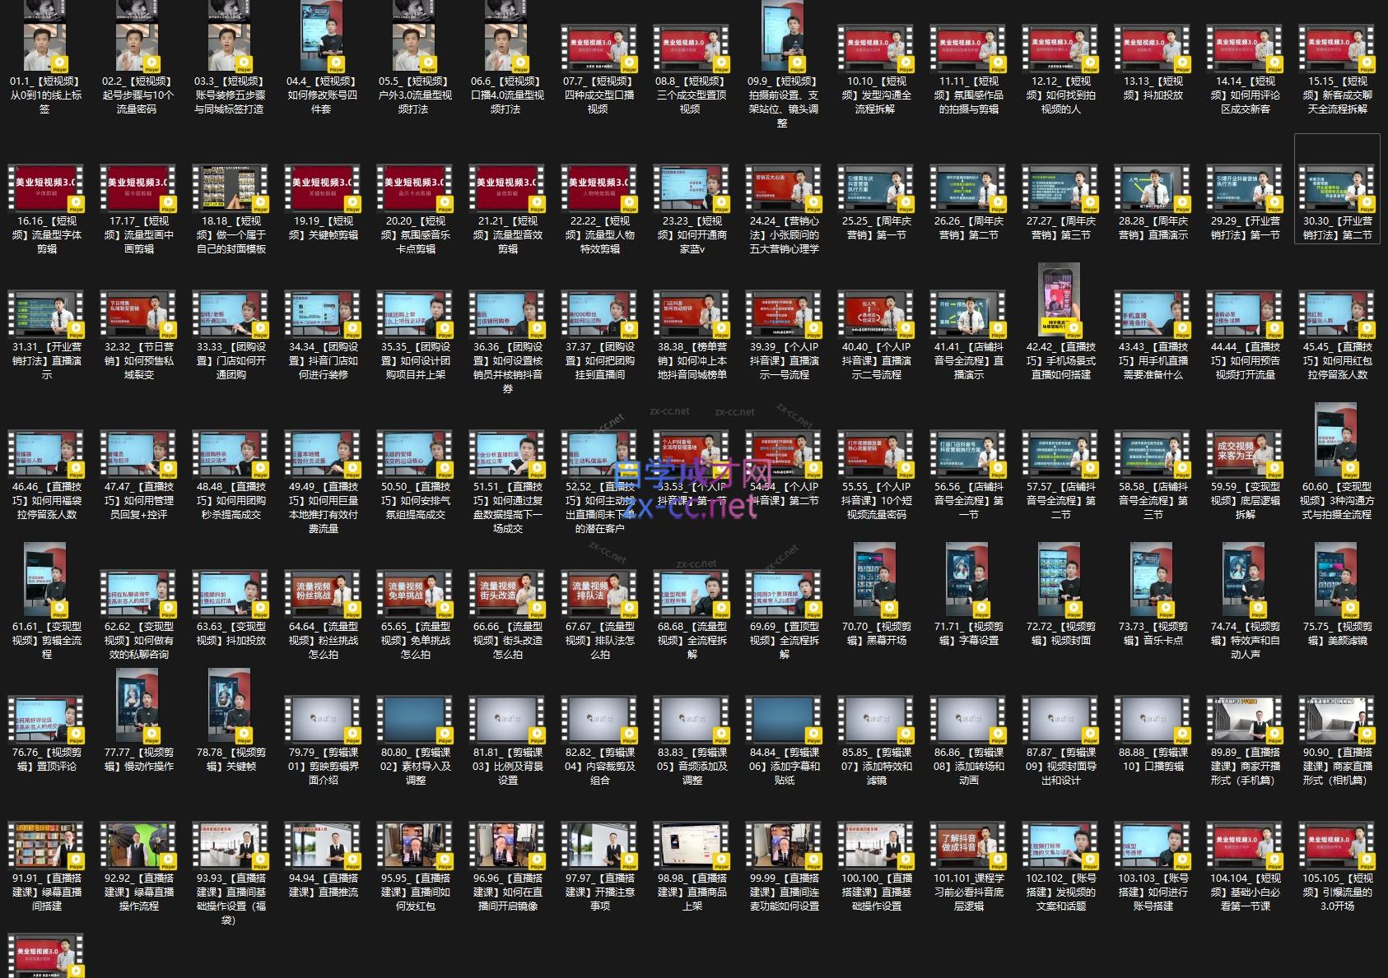The image size is (1388, 978).
Task: Select the 18.18 封面模板 video file
Action: [231, 188]
